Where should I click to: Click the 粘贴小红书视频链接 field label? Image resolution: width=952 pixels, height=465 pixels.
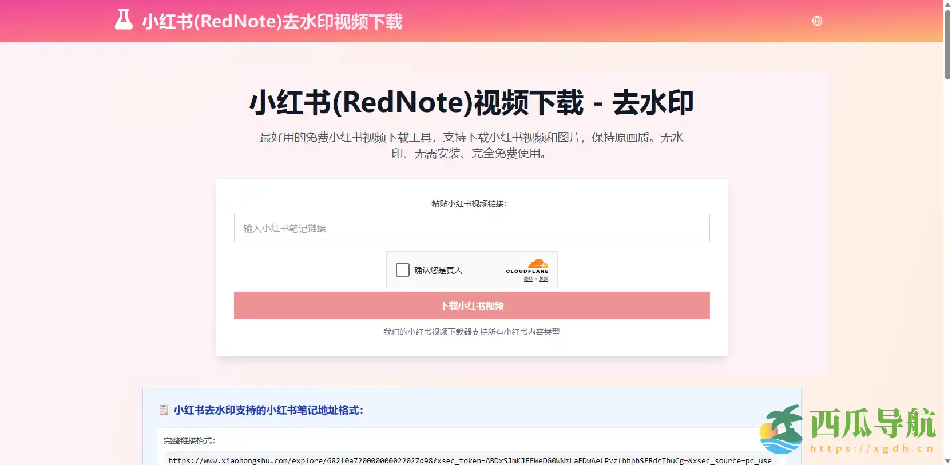pyautogui.click(x=469, y=203)
